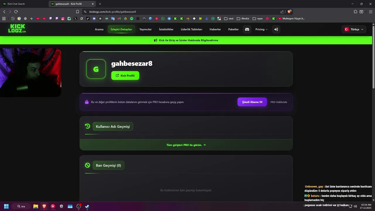Open the Telegram bookmark

tap(169, 18)
